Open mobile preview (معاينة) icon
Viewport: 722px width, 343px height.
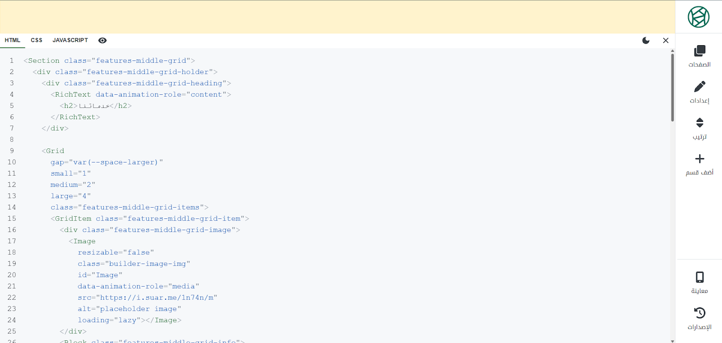pos(699,277)
